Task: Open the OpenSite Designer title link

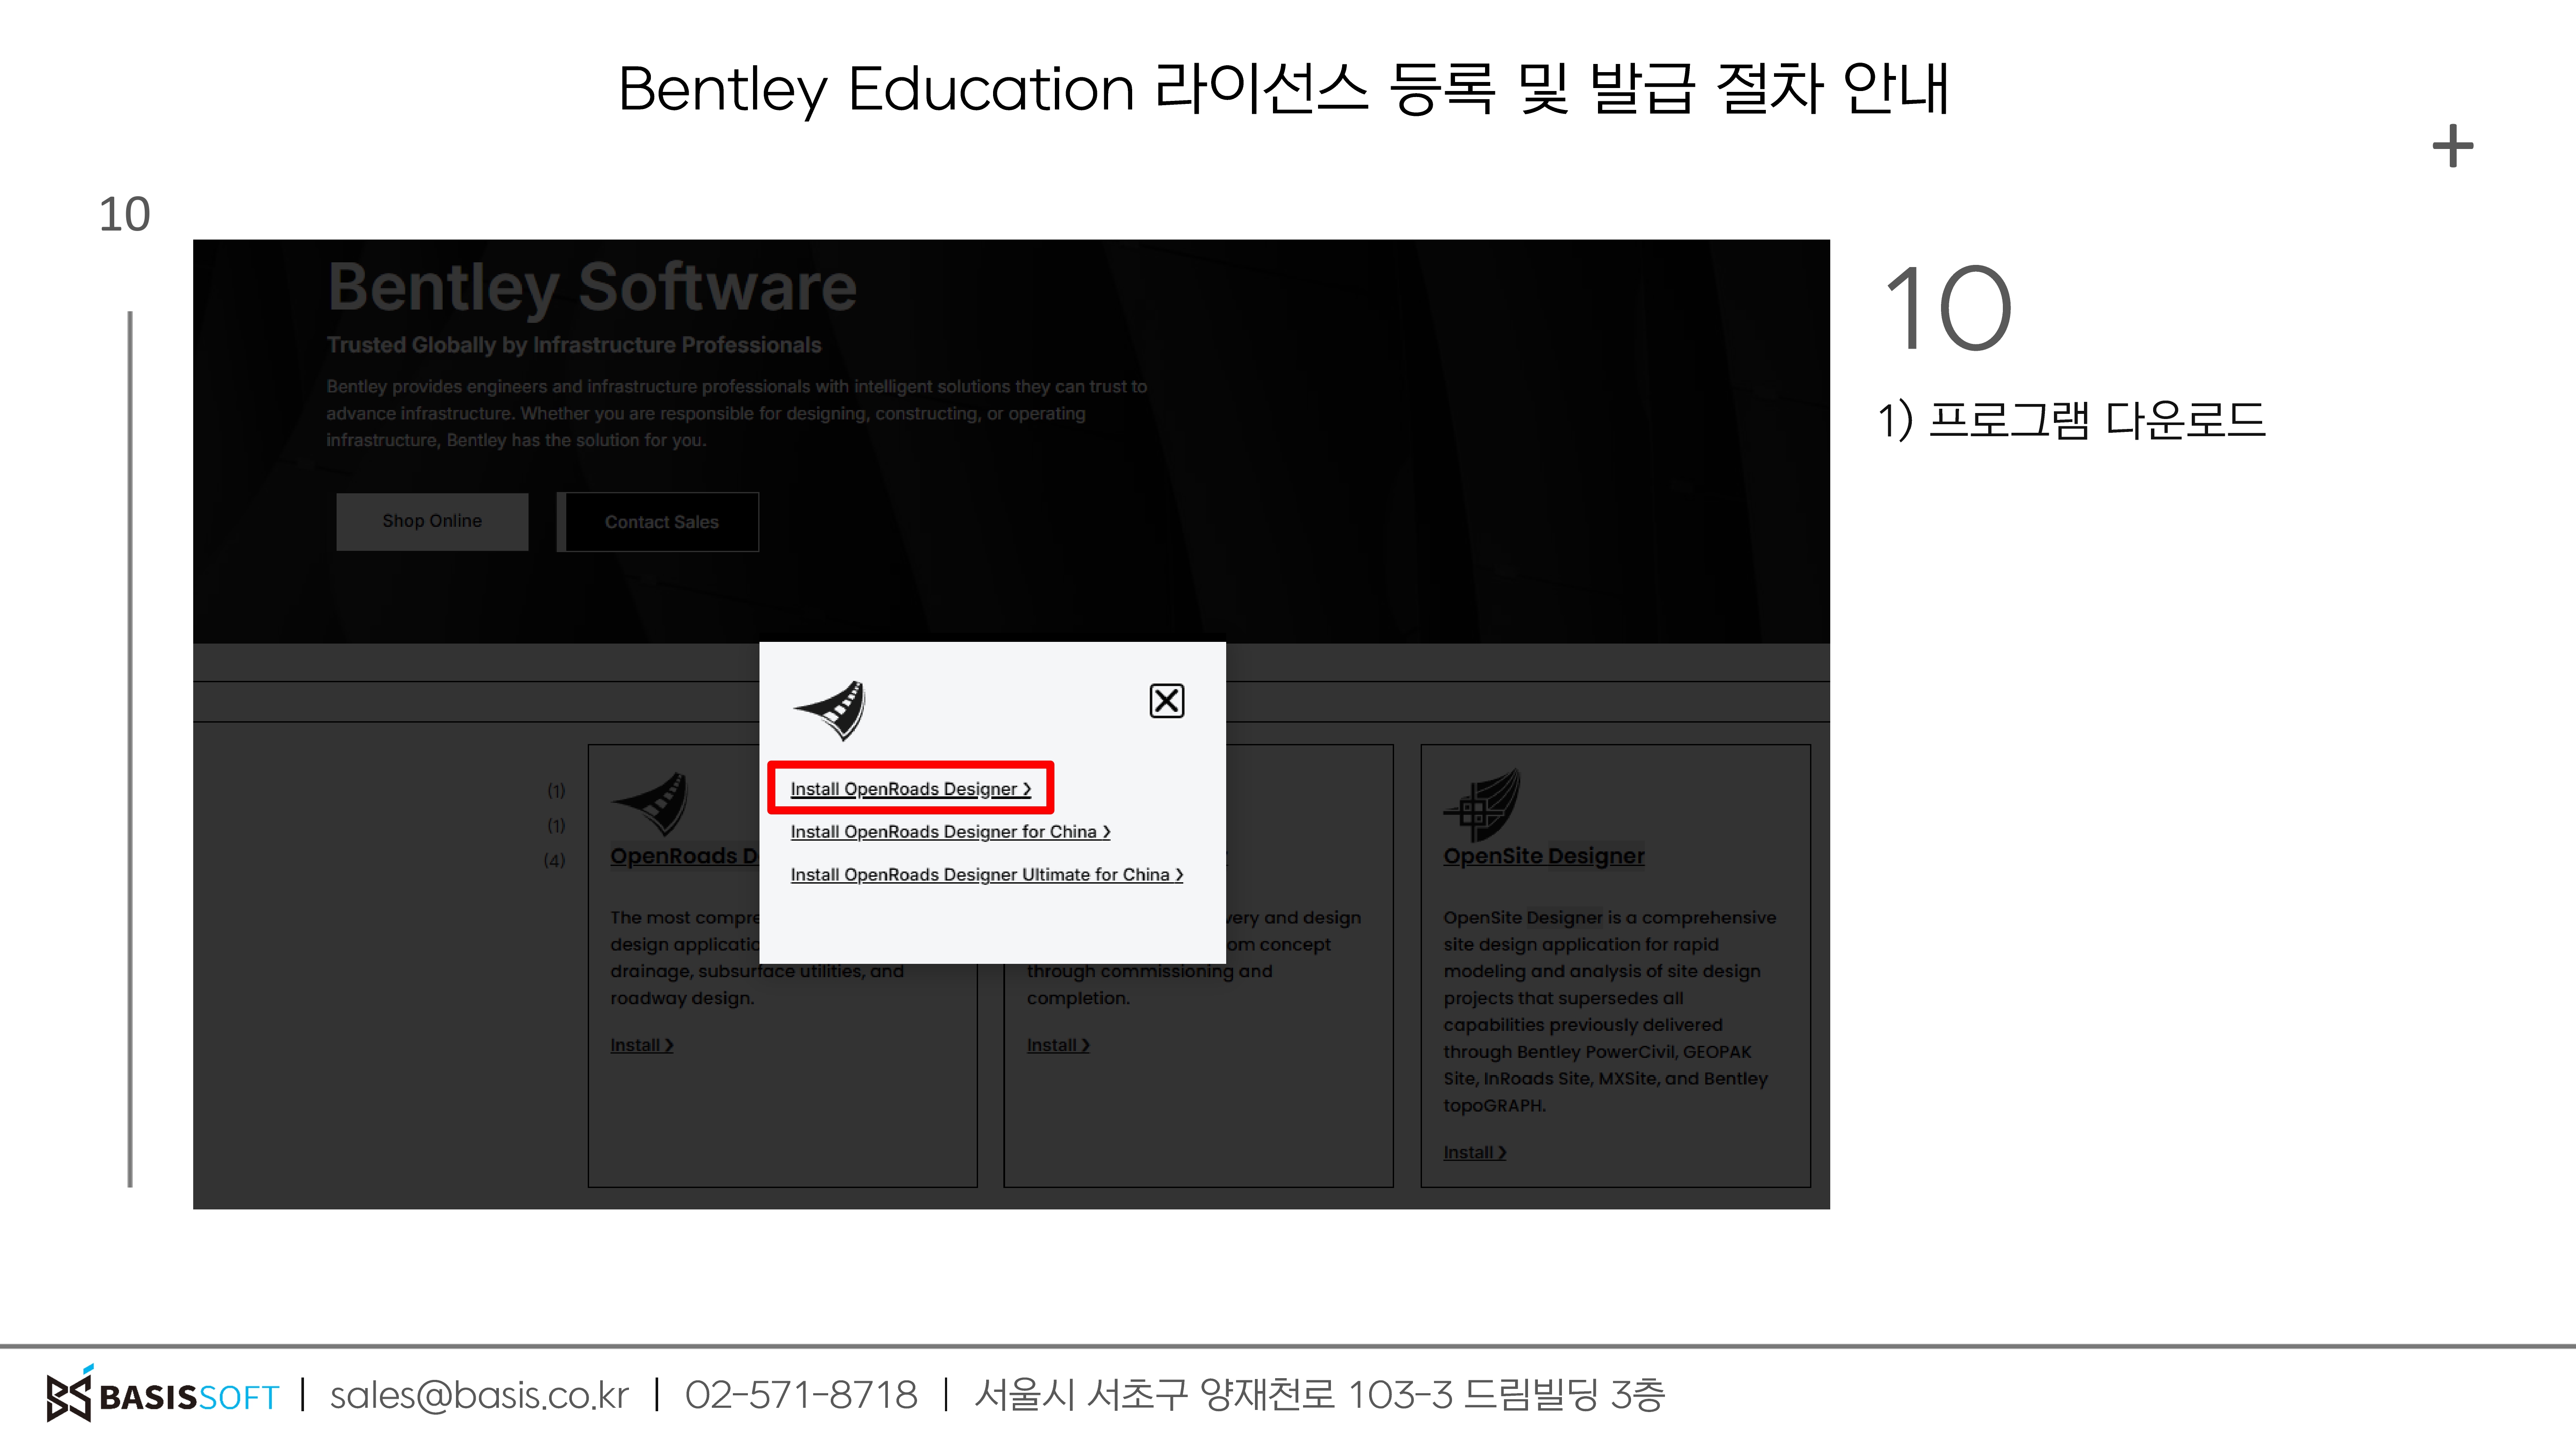Action: (1543, 856)
